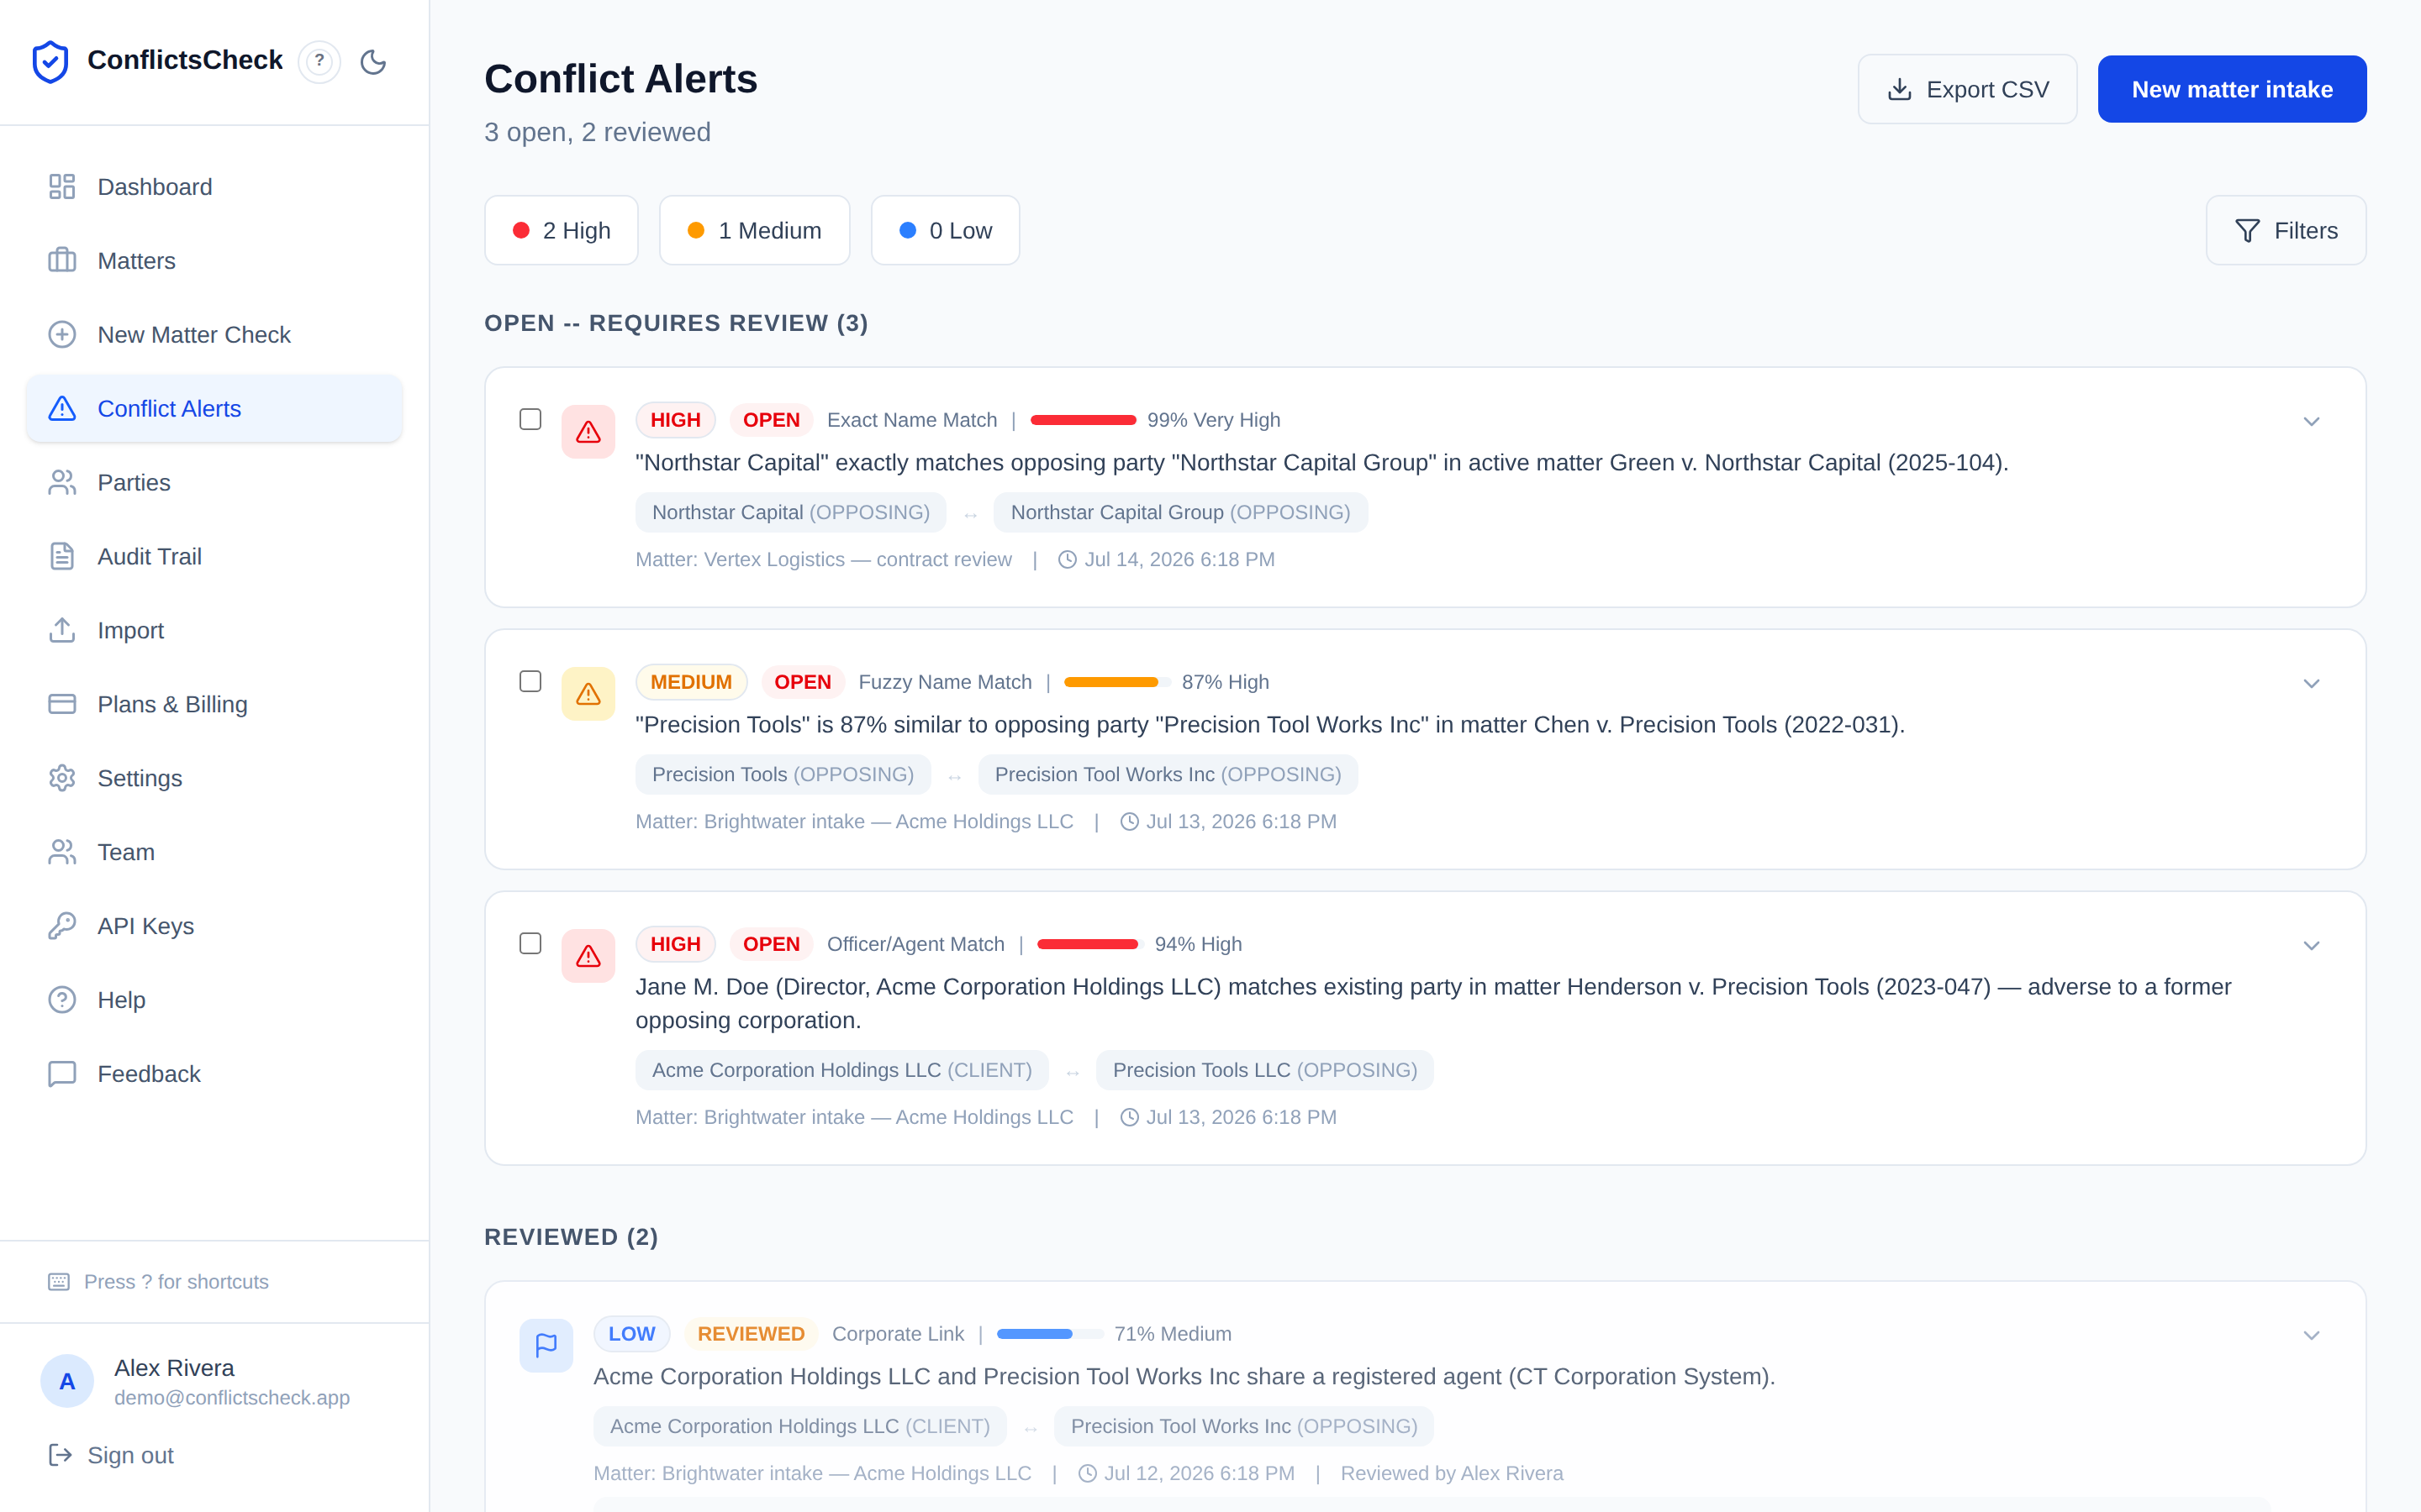
Task: Click the Precision Tool Works Inc chip in Fuzzy alert
Action: coord(1168,775)
